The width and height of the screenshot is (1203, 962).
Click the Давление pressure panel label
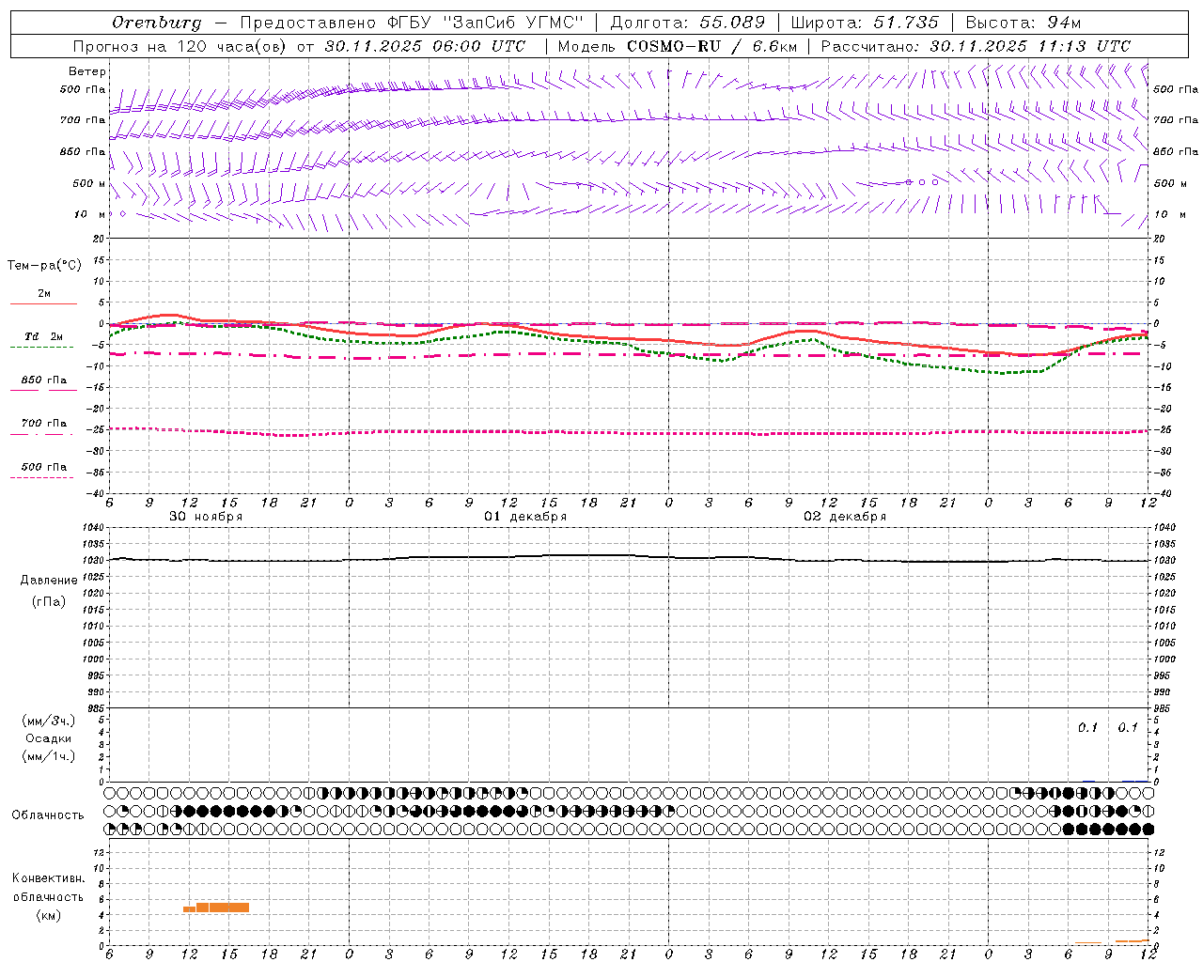pyautogui.click(x=49, y=581)
